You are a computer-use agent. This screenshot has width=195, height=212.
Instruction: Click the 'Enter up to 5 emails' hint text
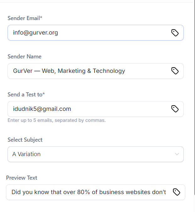[57, 120]
